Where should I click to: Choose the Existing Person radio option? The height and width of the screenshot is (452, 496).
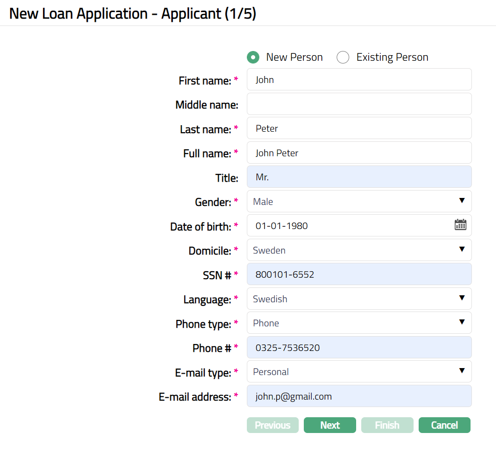[343, 57]
